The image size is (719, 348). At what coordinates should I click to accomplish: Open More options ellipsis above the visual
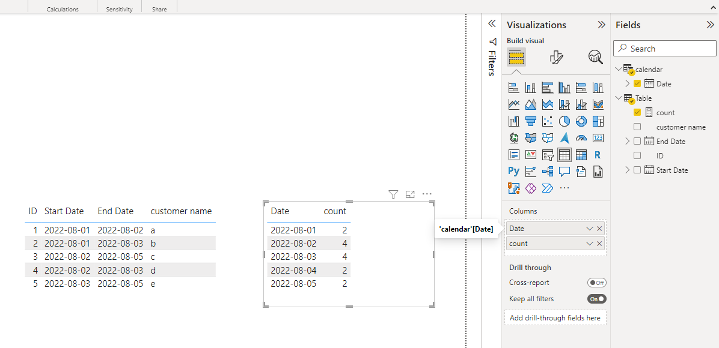(x=427, y=194)
